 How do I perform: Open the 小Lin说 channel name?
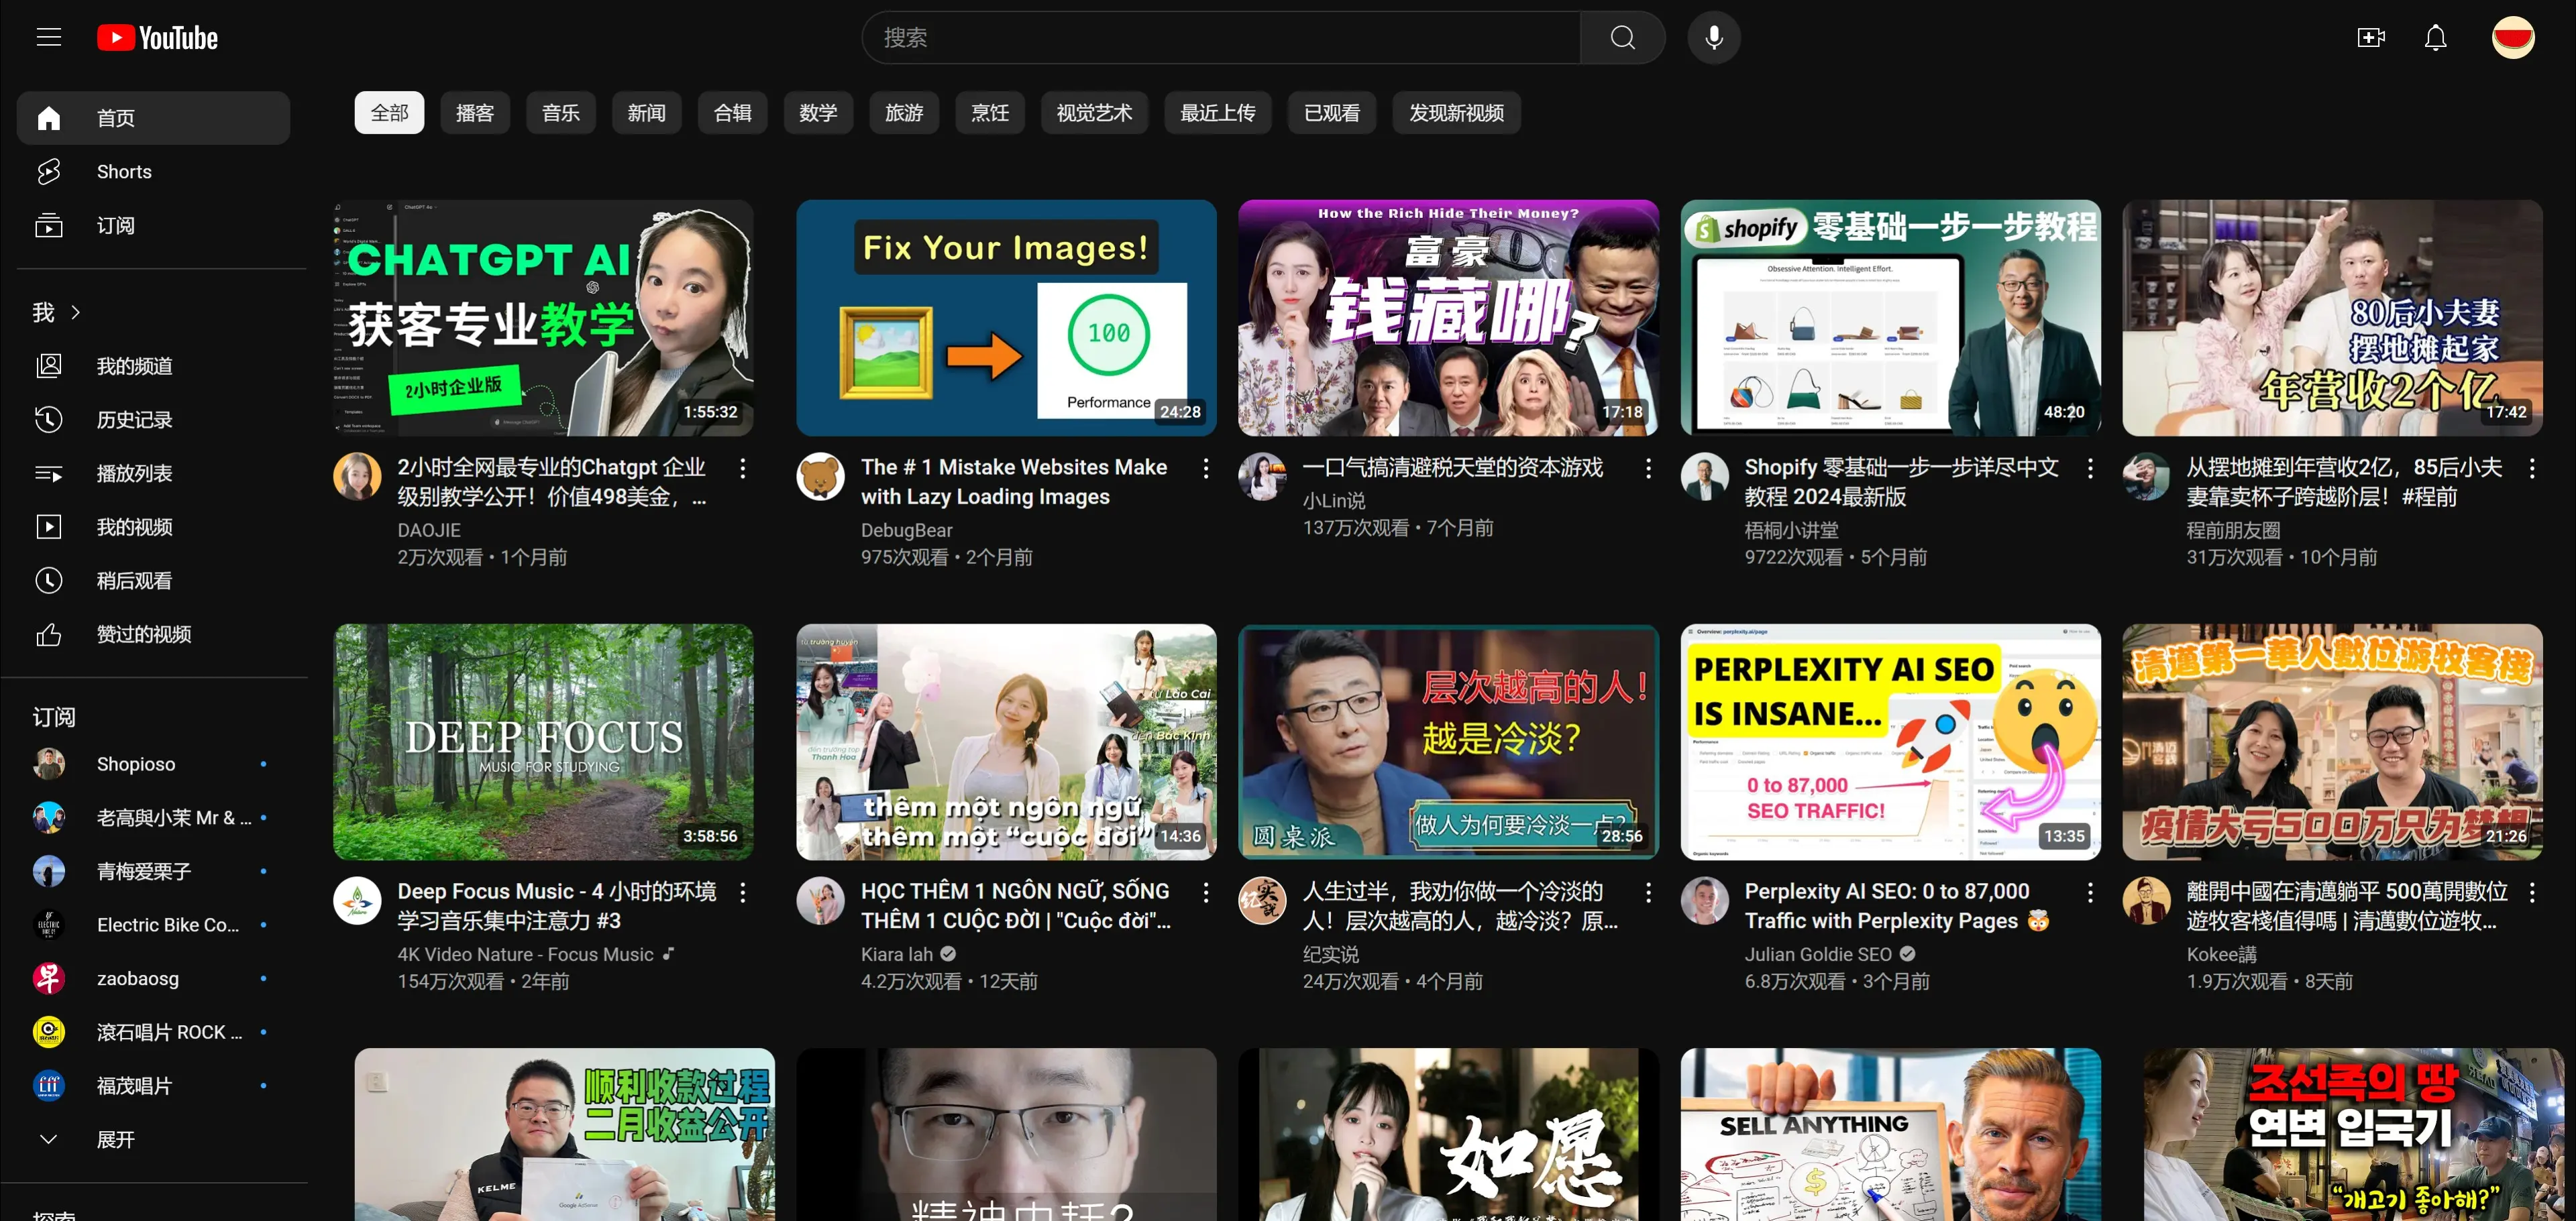(1333, 501)
